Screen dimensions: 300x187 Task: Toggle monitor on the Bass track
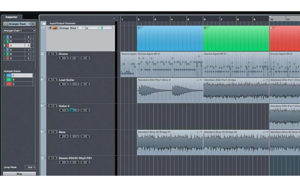pos(66,136)
